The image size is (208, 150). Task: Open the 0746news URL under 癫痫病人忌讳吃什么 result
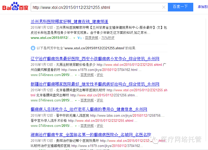click(x=52, y=126)
